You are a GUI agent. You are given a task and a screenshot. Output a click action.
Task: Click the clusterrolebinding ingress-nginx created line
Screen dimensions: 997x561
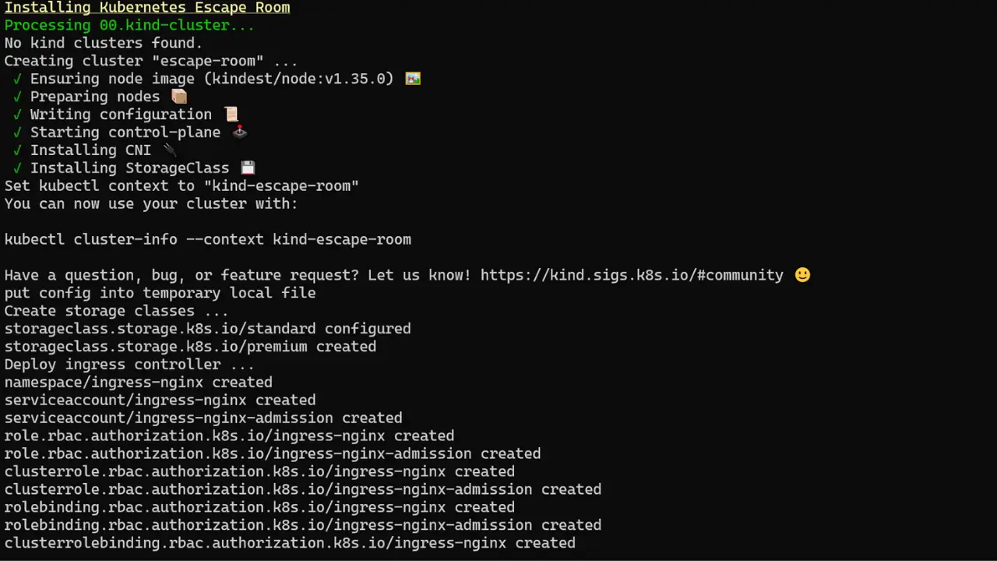point(290,543)
